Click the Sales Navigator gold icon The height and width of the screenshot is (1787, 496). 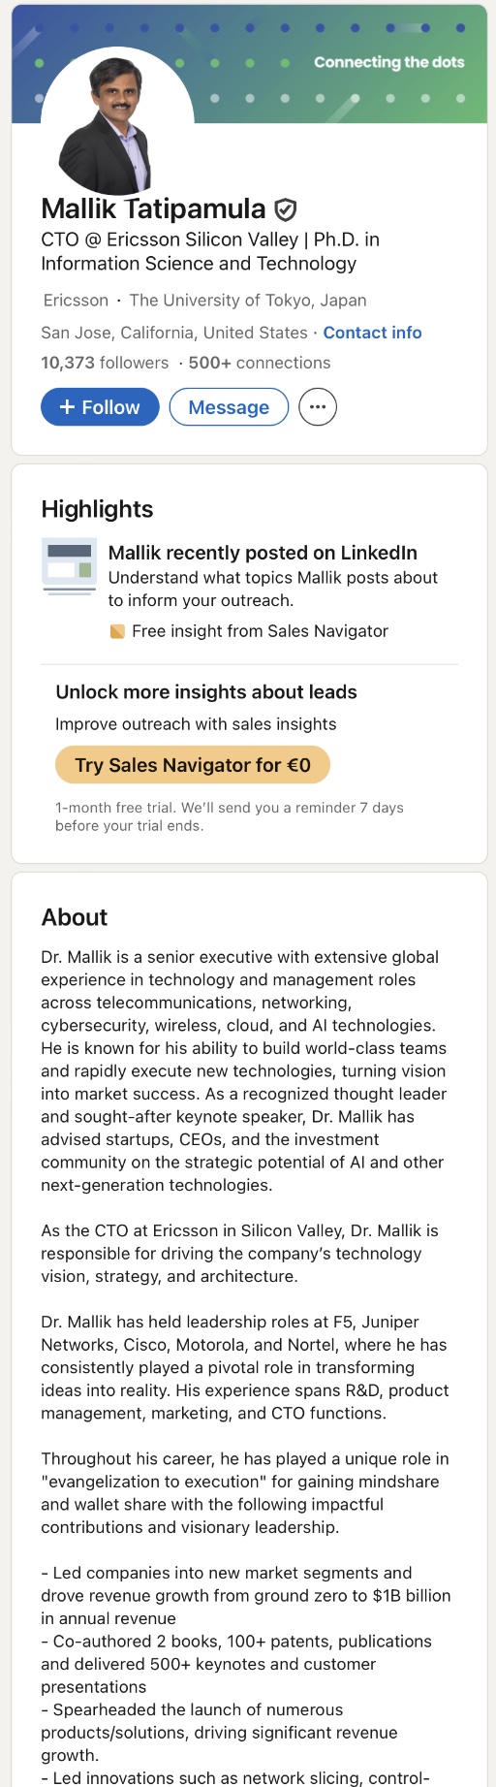click(117, 632)
